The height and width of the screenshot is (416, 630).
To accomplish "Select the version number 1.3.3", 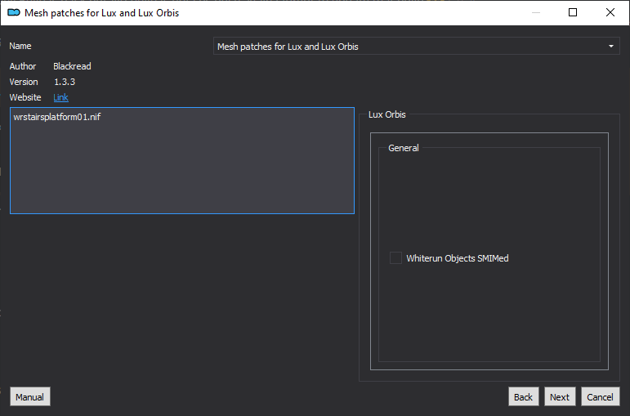I will pyautogui.click(x=65, y=82).
